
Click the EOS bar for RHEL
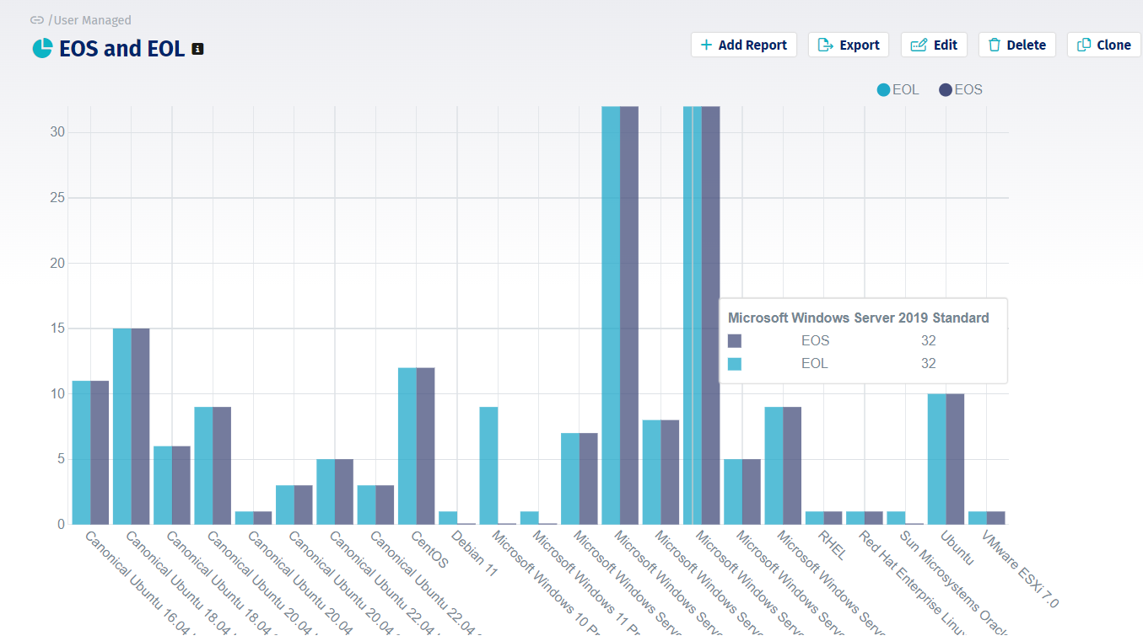coord(833,517)
